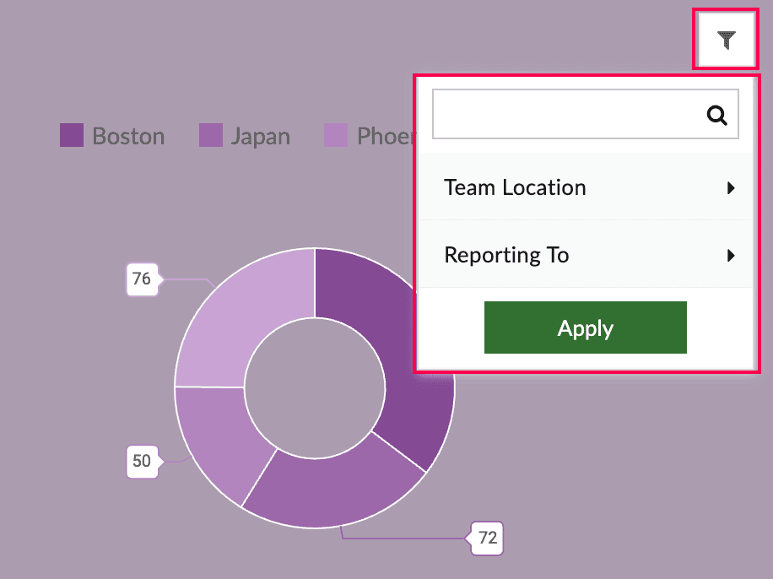The height and width of the screenshot is (579, 773).
Task: Click the filter funnel icon
Action: pos(726,40)
